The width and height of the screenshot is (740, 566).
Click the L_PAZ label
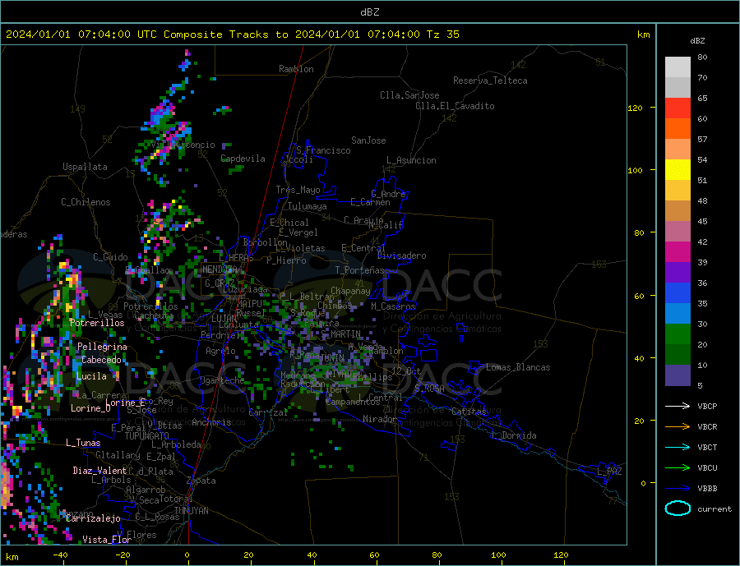coord(609,472)
